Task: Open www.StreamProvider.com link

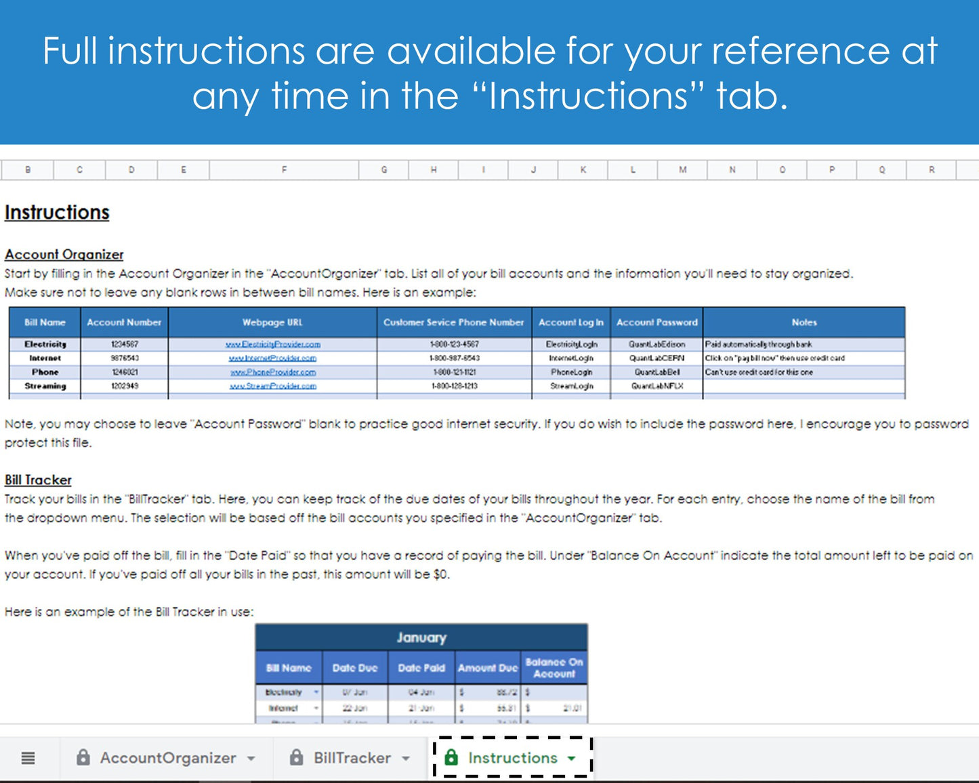Action: pyautogui.click(x=274, y=386)
